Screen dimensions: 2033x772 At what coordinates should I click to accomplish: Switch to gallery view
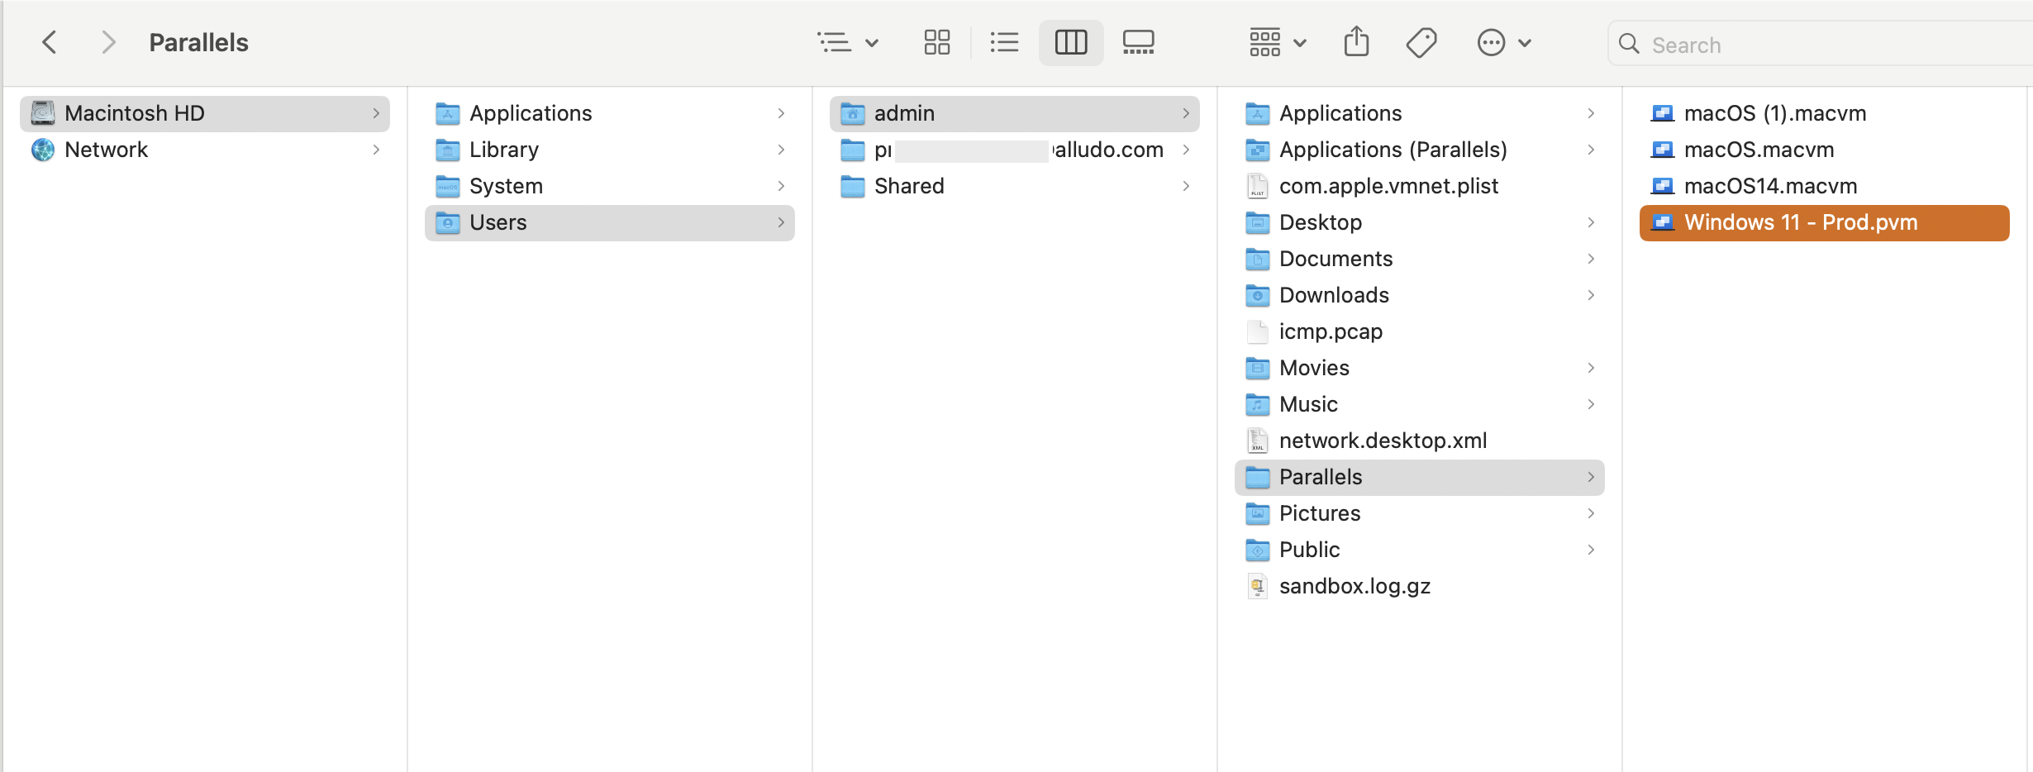click(1139, 42)
